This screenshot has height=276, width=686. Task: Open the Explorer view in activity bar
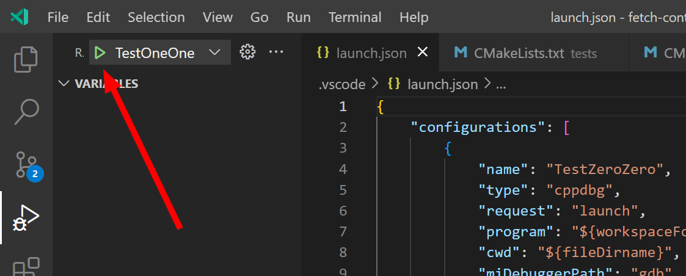point(26,59)
